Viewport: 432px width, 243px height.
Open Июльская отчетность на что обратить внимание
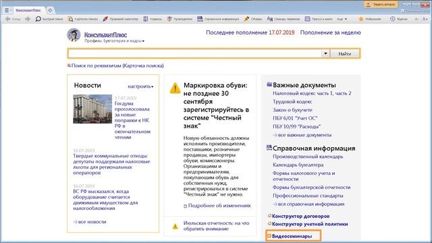coord(216,226)
